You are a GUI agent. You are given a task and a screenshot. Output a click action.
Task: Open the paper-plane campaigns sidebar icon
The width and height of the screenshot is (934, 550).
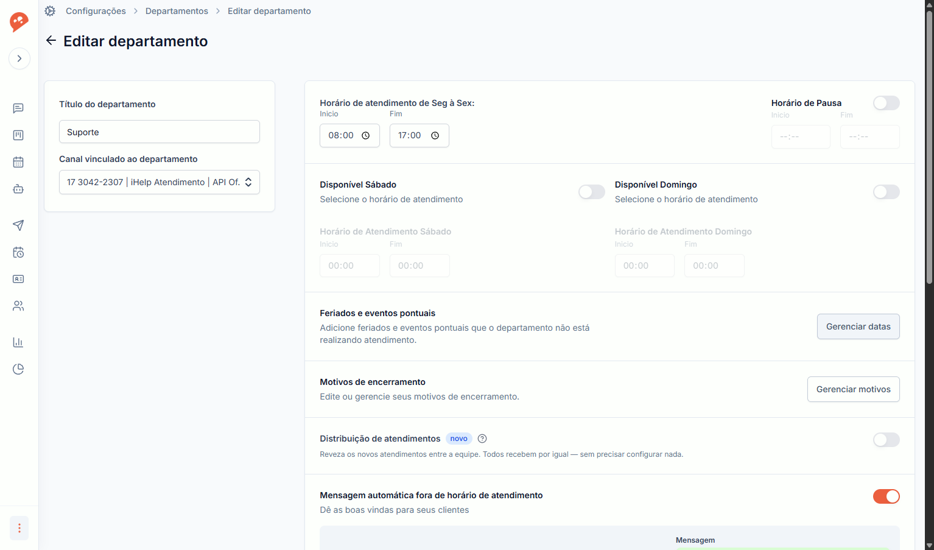(18, 225)
